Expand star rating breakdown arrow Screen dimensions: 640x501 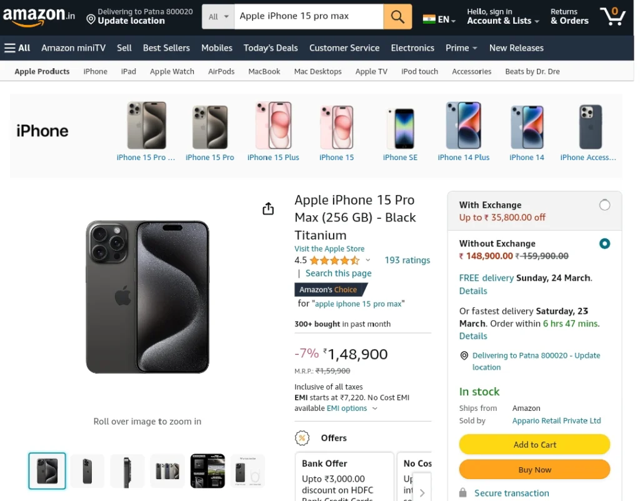(367, 260)
